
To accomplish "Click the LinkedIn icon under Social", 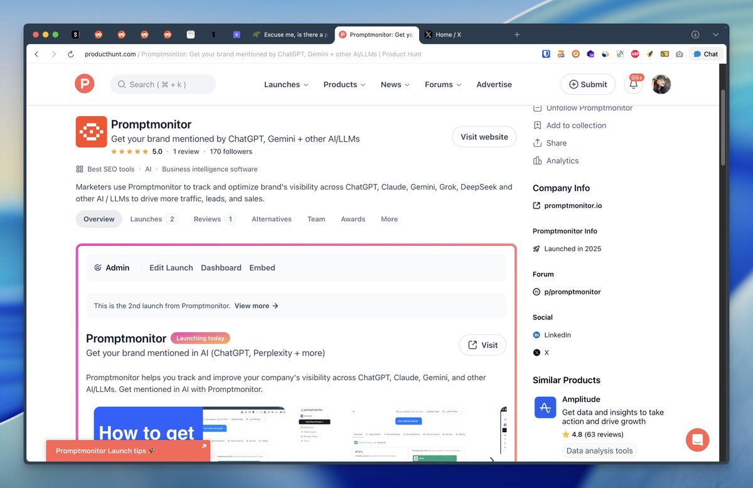I will tap(537, 335).
